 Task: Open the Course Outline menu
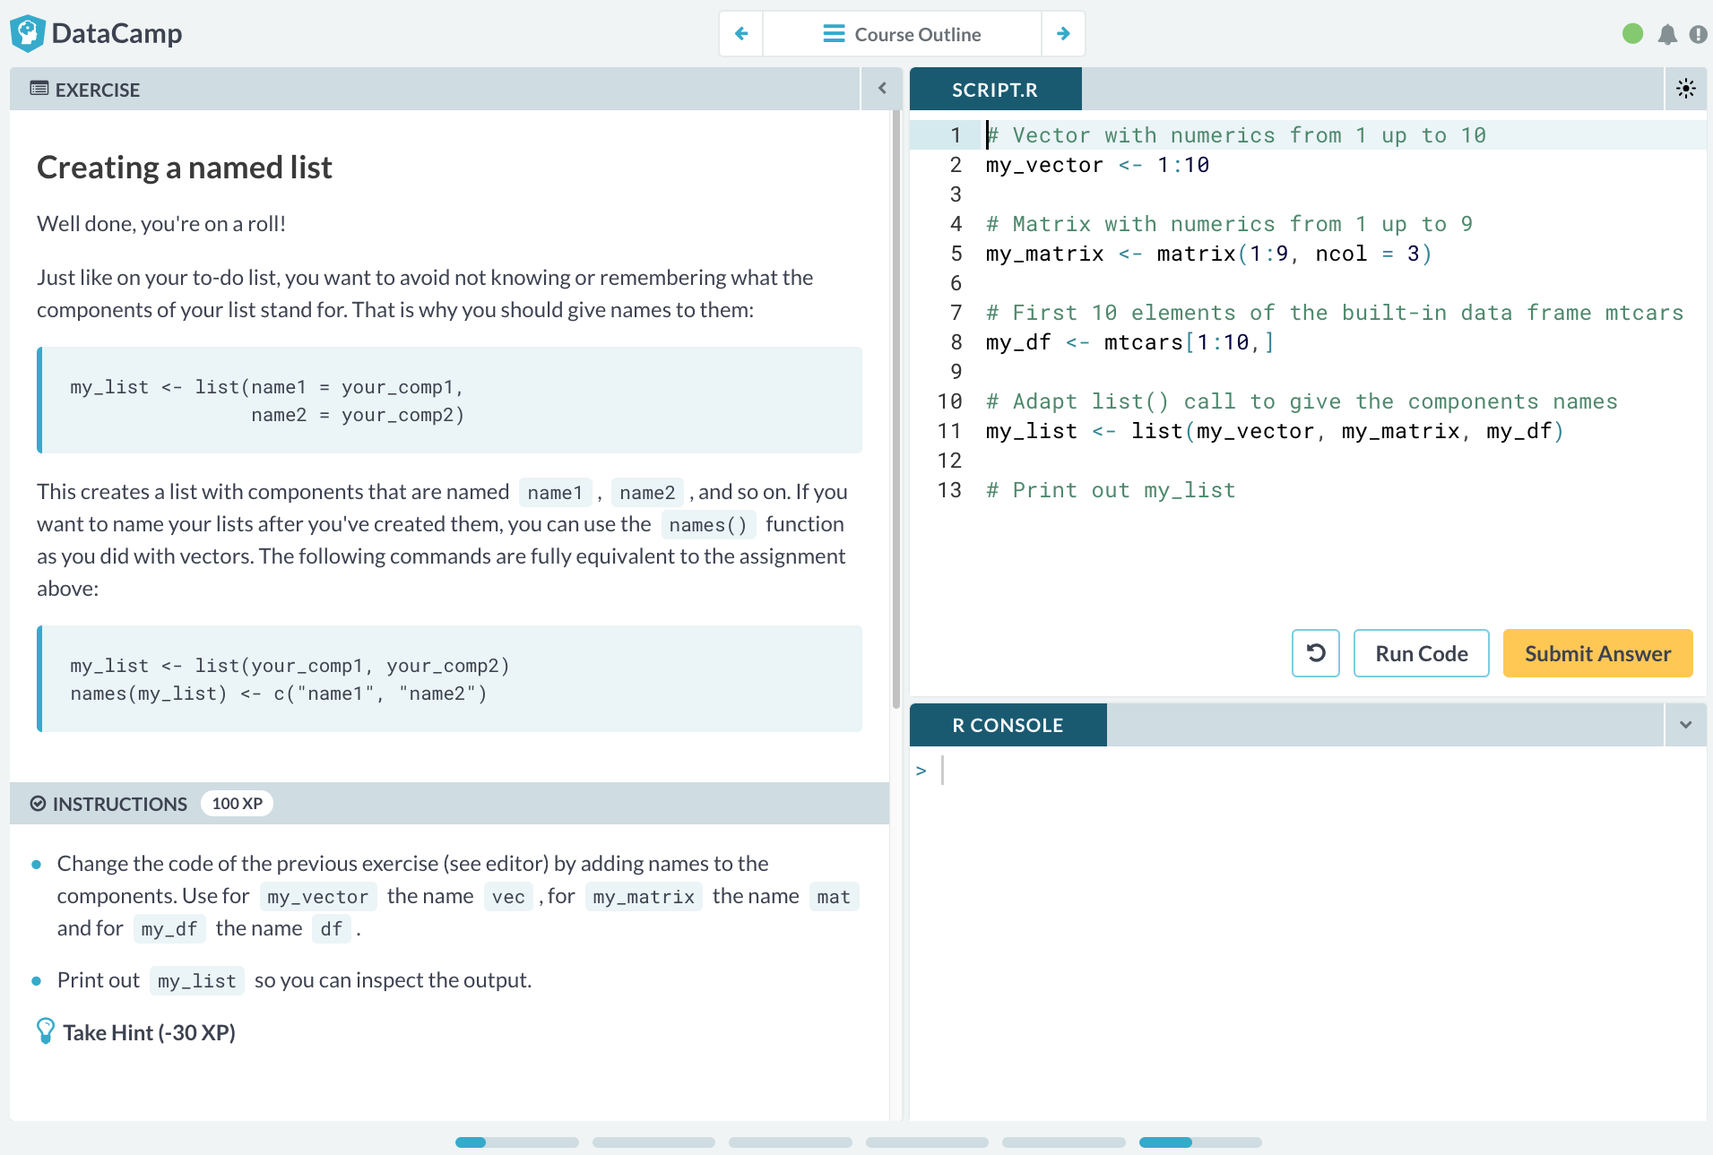pyautogui.click(x=902, y=34)
